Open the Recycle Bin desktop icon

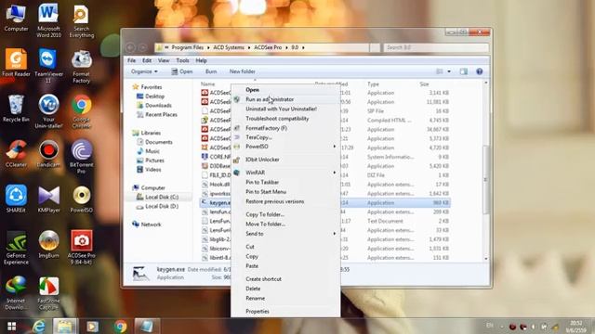pos(16,108)
